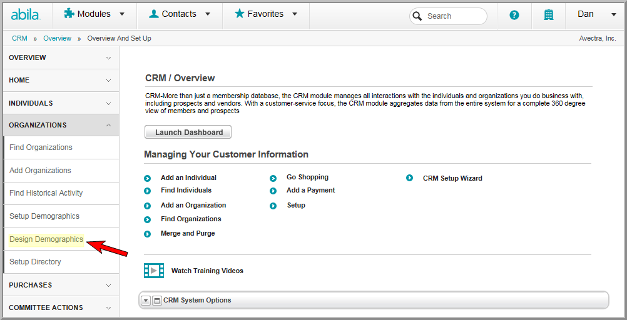
Task: Click the Search input field
Action: 448,16
